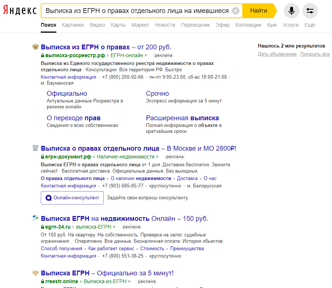Expand the Наличие-недвижимости dropdown
The height and width of the screenshot is (288, 332).
[158, 157]
